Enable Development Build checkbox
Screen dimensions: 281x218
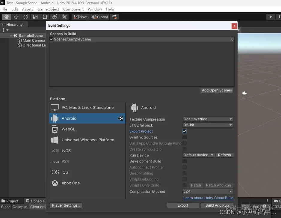coord(185,161)
